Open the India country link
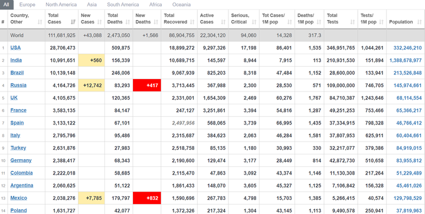The width and height of the screenshot is (425, 214). [16, 60]
